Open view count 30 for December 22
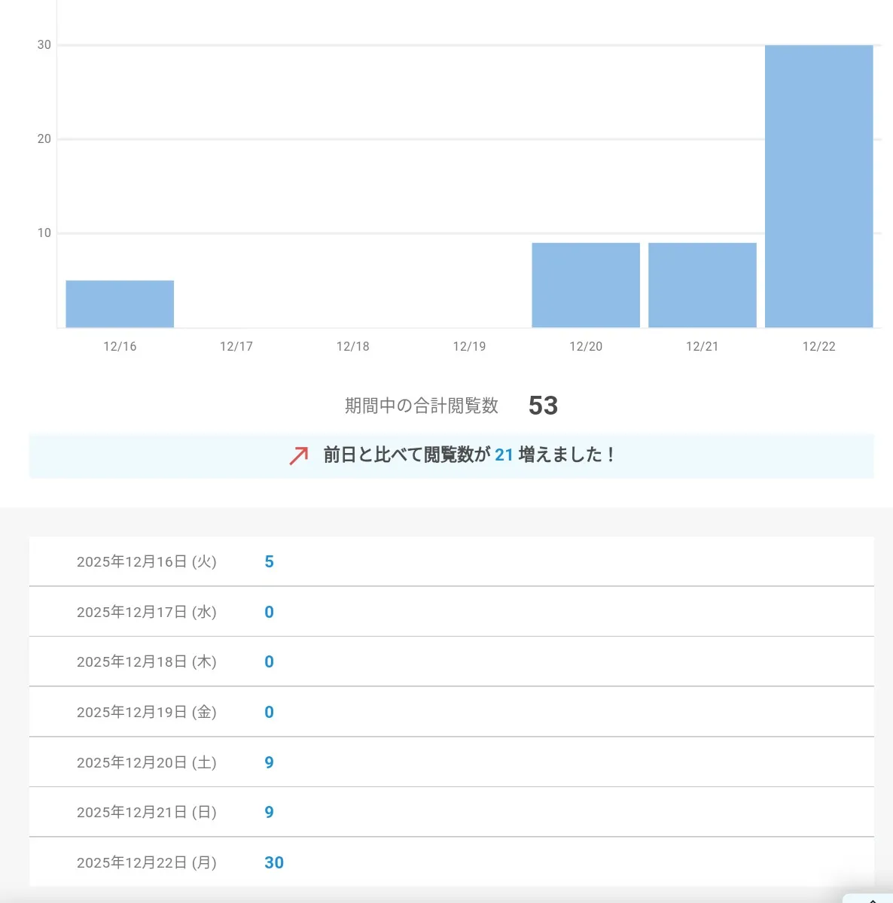This screenshot has width=893, height=903. pos(274,863)
